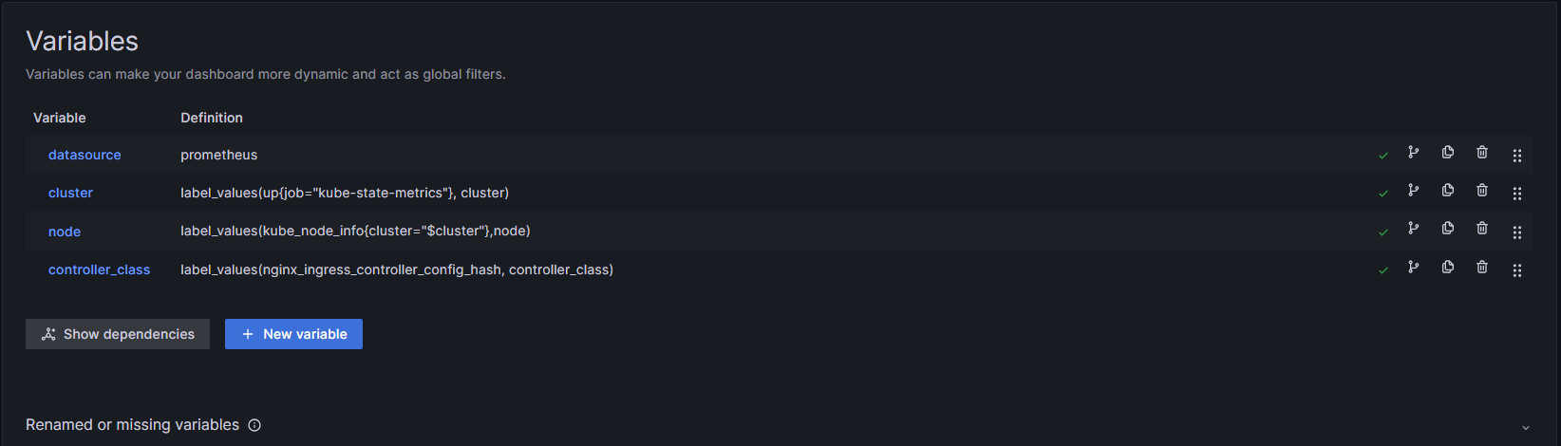Click the drag handle for controller_class row
1561x446 pixels.
(1516, 270)
